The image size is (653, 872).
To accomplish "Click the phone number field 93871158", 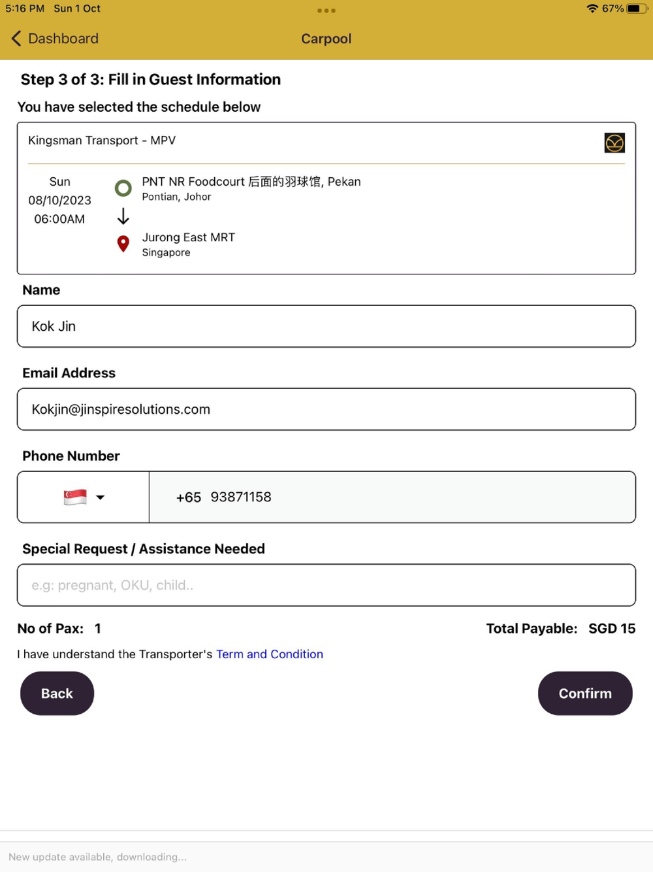I will tap(392, 497).
